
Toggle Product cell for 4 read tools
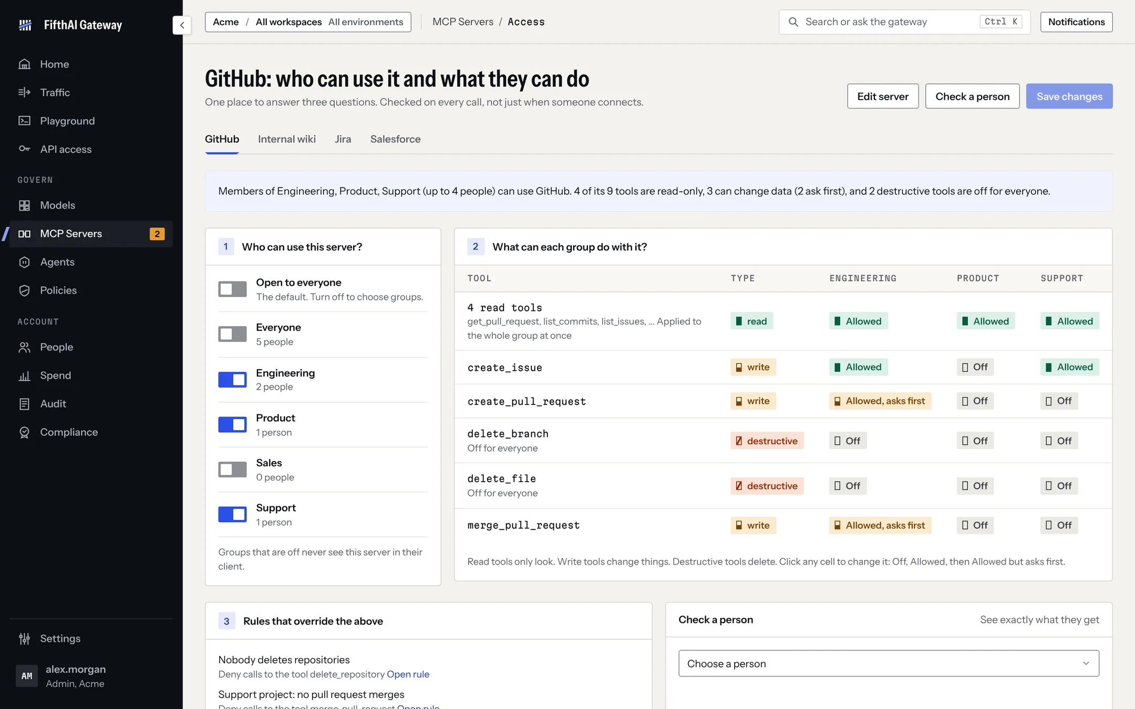point(986,321)
